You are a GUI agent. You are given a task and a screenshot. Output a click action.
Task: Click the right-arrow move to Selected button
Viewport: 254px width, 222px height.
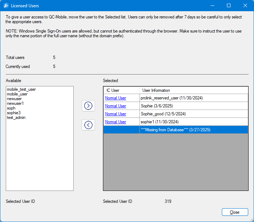[x=88, y=106]
